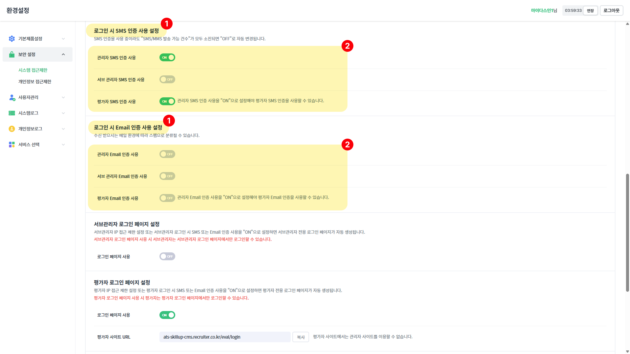Collapse the 보안 설정 menu chevron
The height and width of the screenshot is (354, 630).
pyautogui.click(x=63, y=54)
